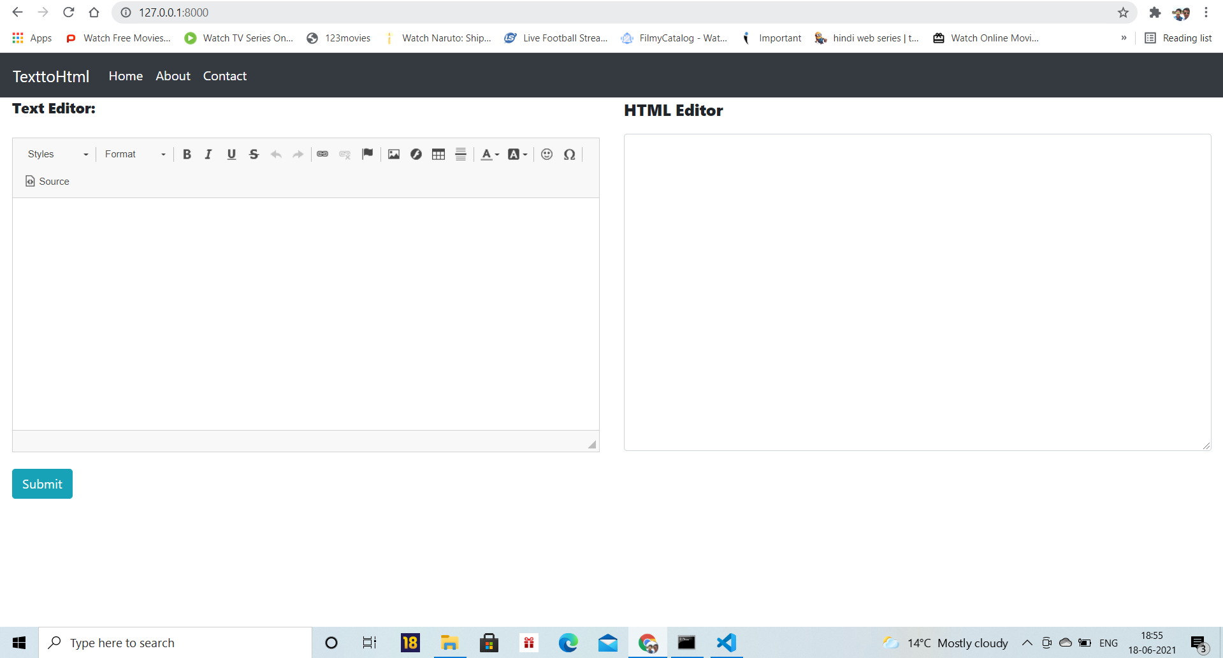
Task: Go back with browser back arrow
Action: click(18, 12)
